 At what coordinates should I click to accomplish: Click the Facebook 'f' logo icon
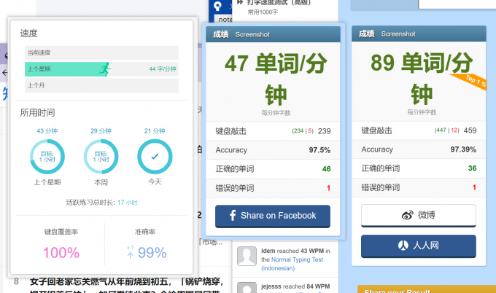coord(233,216)
